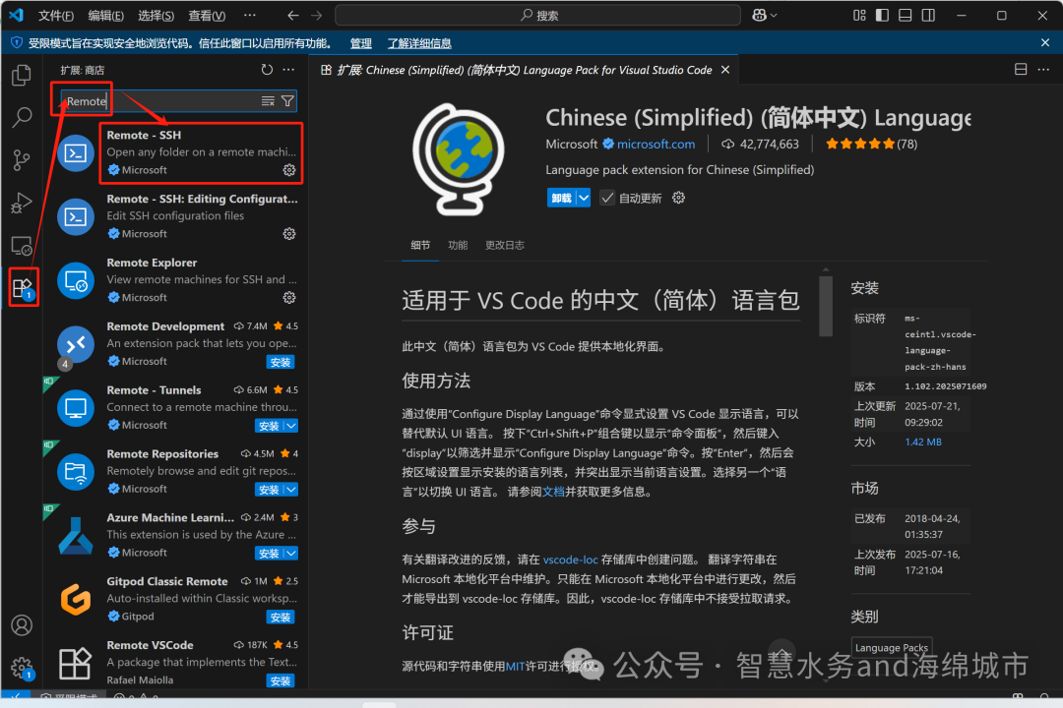Open the microsoft.com publisher link
This screenshot has height=708, width=1063.
coord(656,144)
